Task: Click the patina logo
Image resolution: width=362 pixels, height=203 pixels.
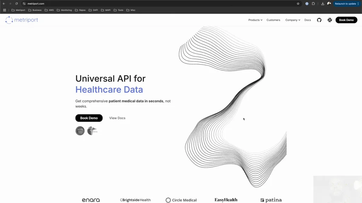Action: tap(271, 200)
